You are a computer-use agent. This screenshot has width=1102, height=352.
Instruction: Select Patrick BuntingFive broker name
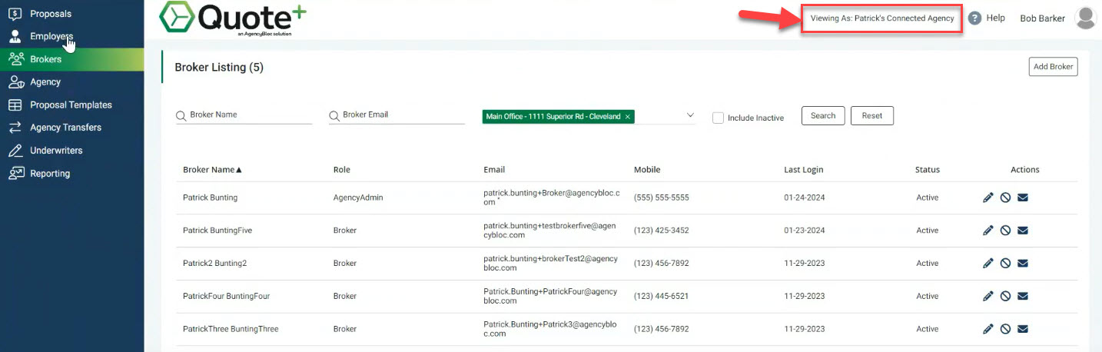217,231
